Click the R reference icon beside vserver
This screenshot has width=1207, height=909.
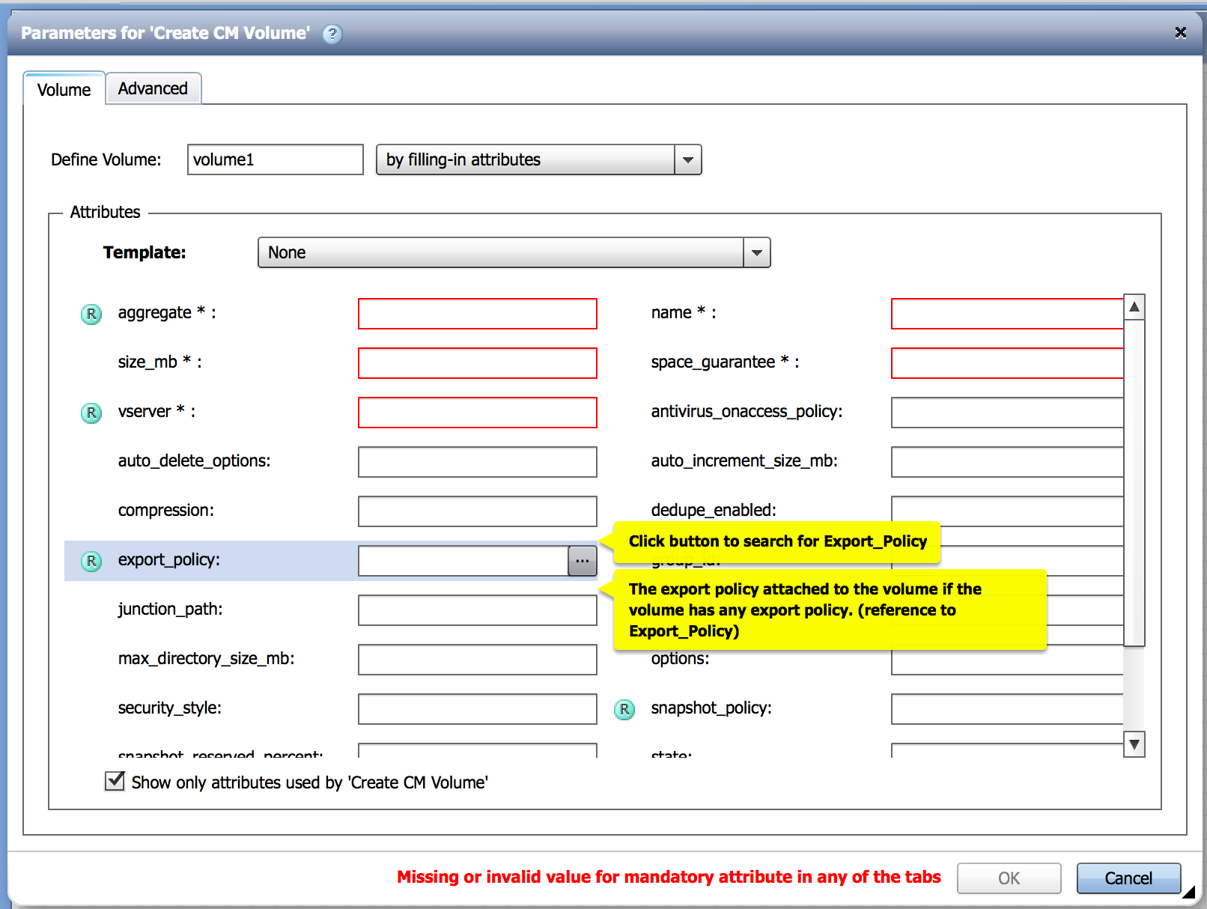click(91, 413)
